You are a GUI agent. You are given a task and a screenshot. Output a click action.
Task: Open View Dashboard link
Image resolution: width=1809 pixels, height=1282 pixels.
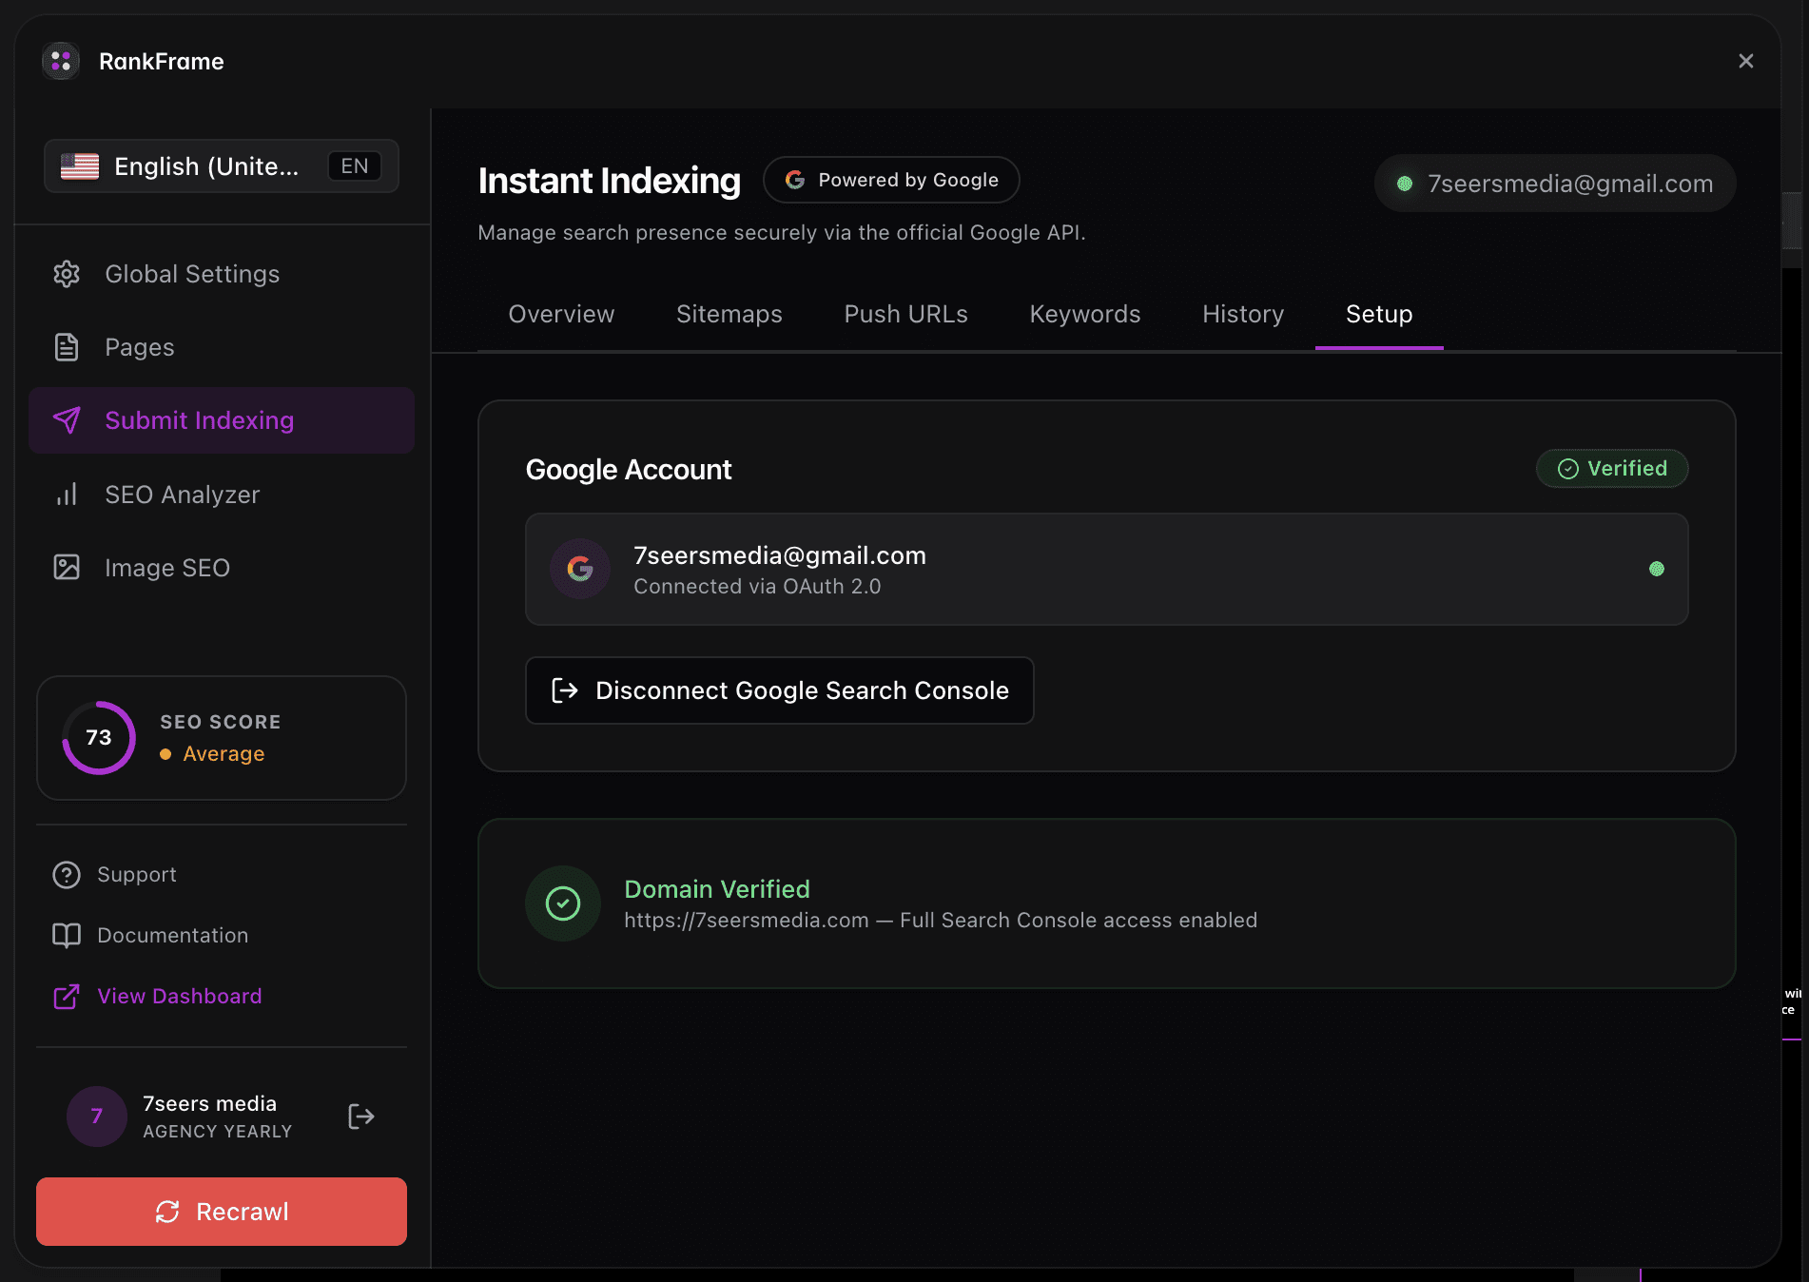[180, 997]
